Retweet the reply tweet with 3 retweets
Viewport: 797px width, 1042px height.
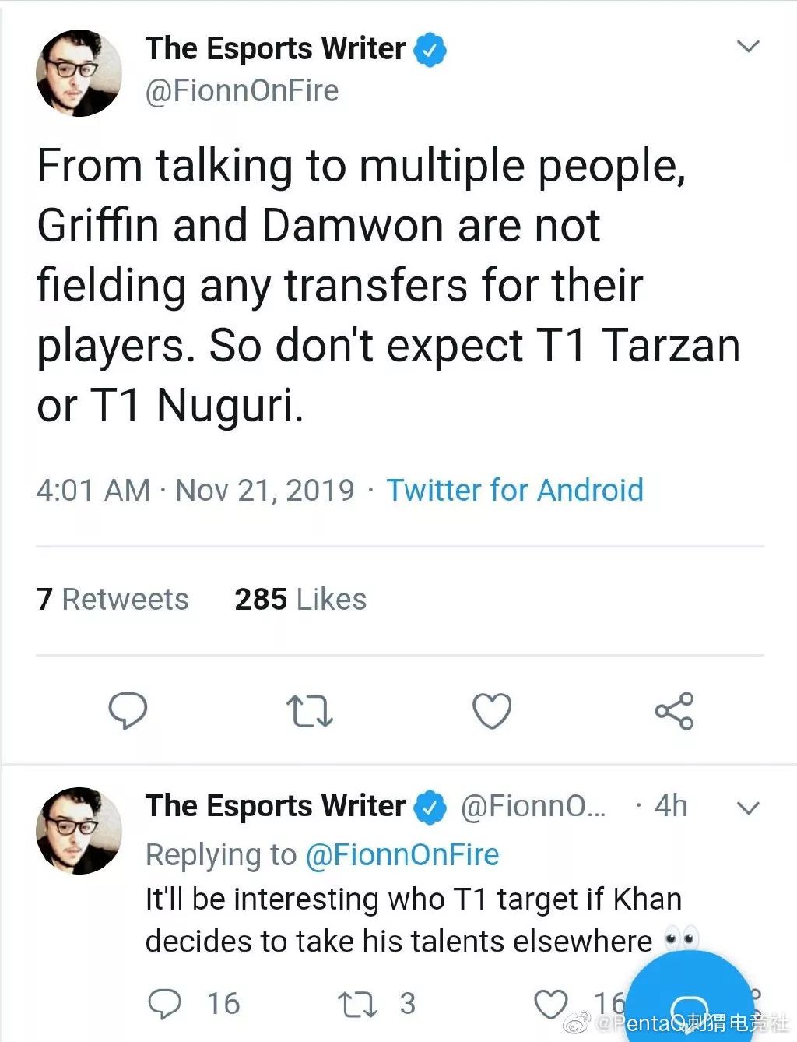356,1003
